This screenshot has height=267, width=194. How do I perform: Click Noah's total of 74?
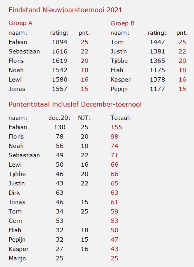(115, 146)
